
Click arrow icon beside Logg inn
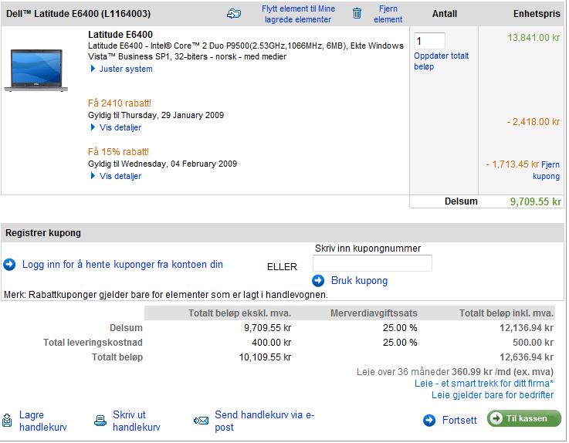point(9,265)
